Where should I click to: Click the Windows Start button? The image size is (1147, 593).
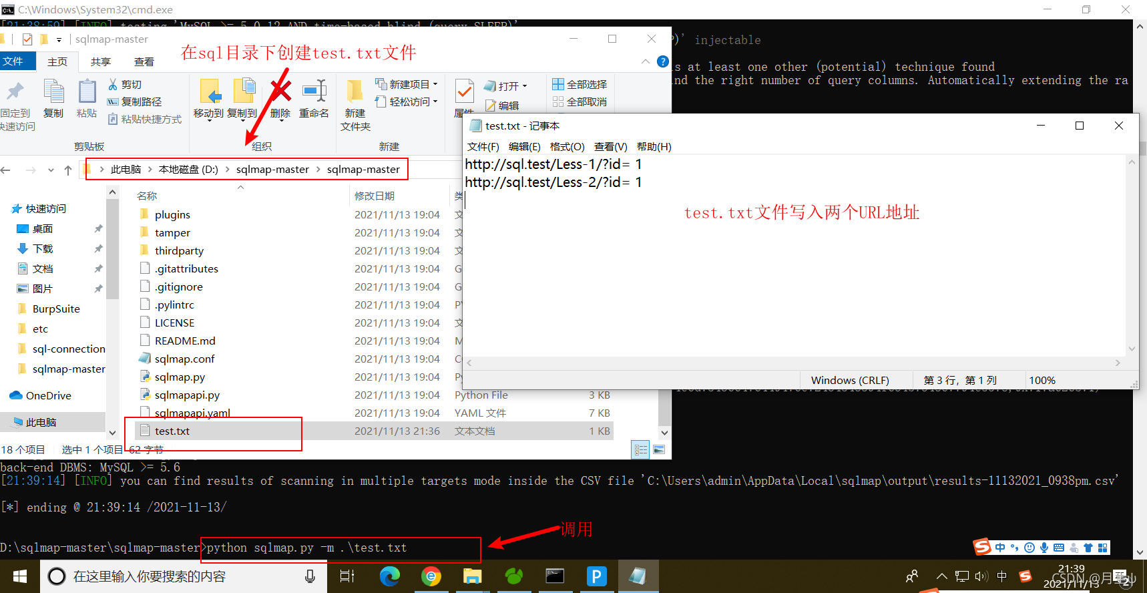(x=20, y=576)
